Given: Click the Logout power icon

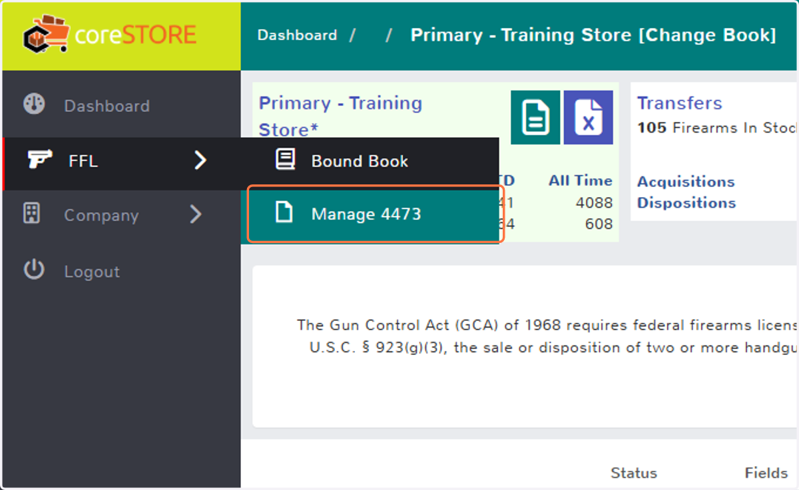Looking at the screenshot, I should pos(34,270).
